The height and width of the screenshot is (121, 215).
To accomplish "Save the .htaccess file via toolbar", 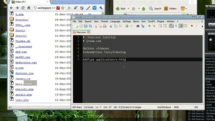I will pos(86,26).
